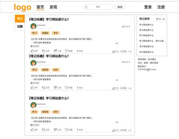Like the first note with thumbs-up icon
Screen dimensions: 179x139
click(x=32, y=51)
